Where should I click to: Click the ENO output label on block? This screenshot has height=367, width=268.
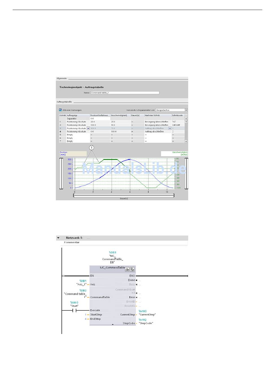click(x=132, y=276)
